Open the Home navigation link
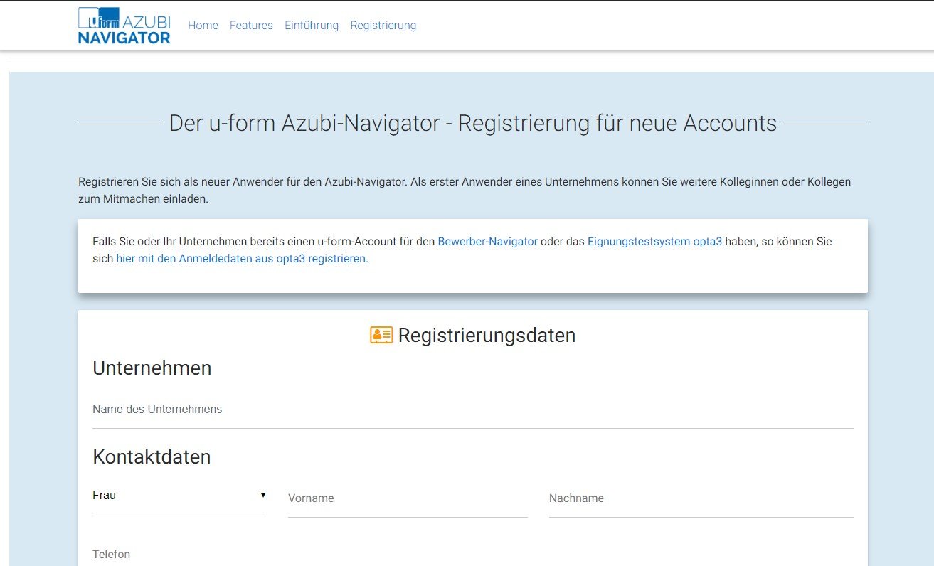The height and width of the screenshot is (566, 934). point(203,26)
